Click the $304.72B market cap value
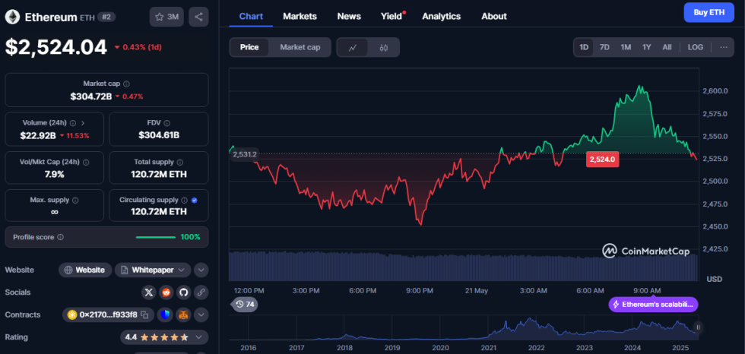Image resolution: width=745 pixels, height=354 pixels. [x=91, y=96]
